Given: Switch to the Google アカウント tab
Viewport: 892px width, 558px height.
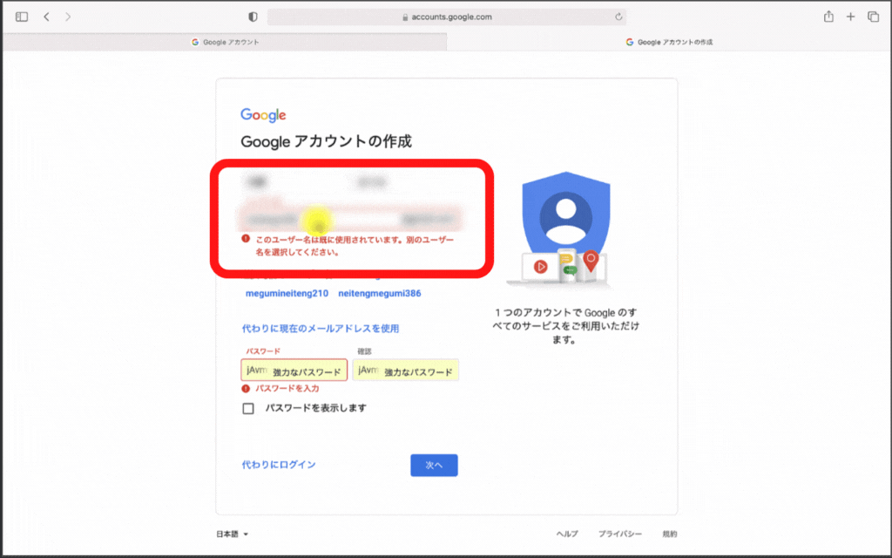Looking at the screenshot, I should pyautogui.click(x=226, y=42).
